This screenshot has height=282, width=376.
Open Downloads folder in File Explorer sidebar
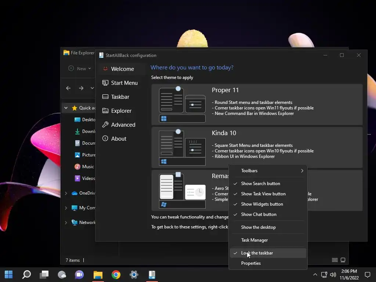(x=85, y=131)
